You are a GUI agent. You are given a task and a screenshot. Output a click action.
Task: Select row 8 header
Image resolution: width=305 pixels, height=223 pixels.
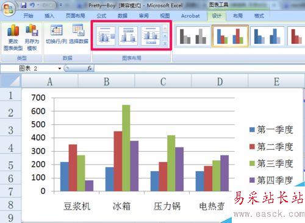(10, 205)
